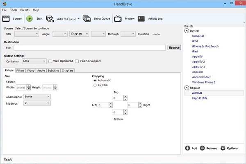Click the Show Queue toolbar label
Image resolution: width=246 pixels, height=164 pixels.
tap(102, 19)
